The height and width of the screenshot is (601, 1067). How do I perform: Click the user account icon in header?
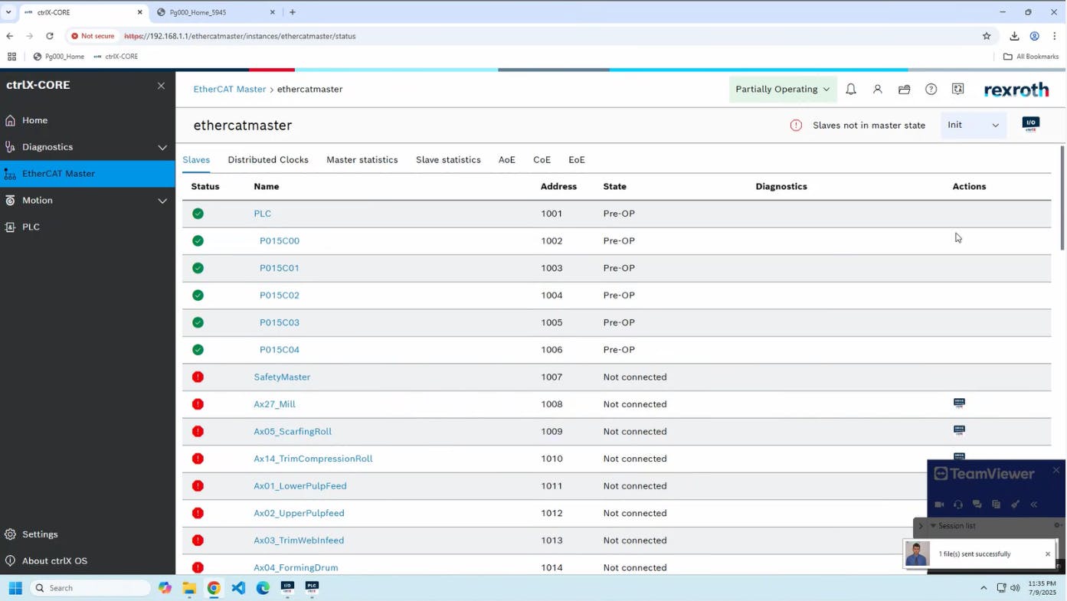877,90
